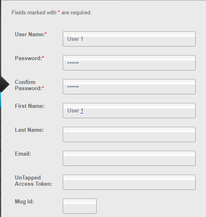Click the "Password:" label text
This screenshot has height=217, width=206.
[29, 58]
